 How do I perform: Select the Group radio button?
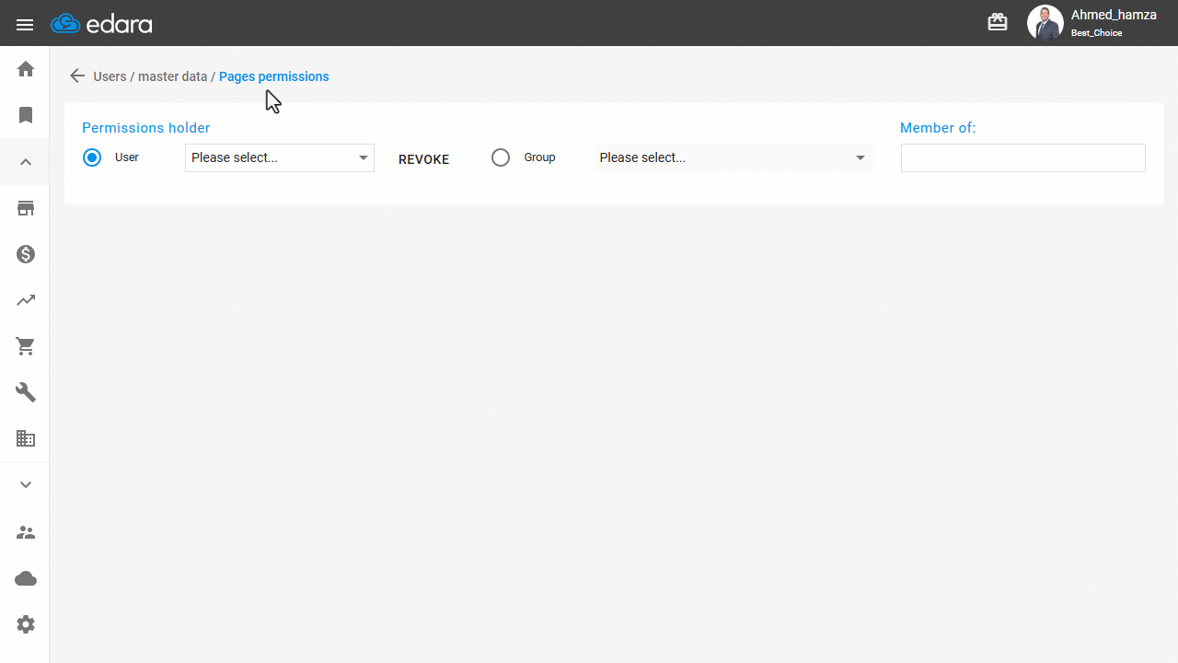pyautogui.click(x=501, y=157)
